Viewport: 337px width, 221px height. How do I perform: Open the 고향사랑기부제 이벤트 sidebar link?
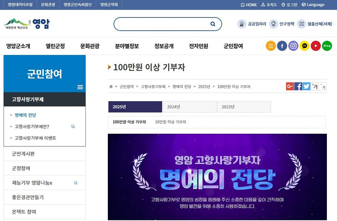(x=35, y=138)
